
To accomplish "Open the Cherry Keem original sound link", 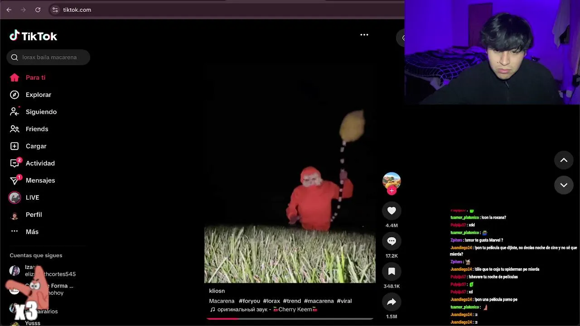I will (264, 310).
